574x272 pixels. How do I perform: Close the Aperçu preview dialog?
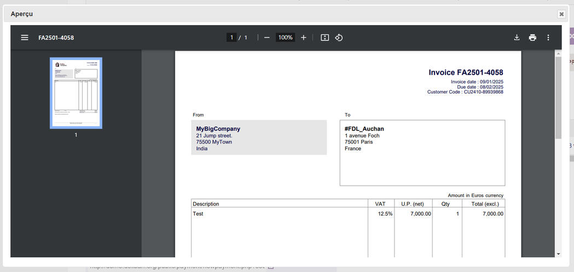click(561, 14)
